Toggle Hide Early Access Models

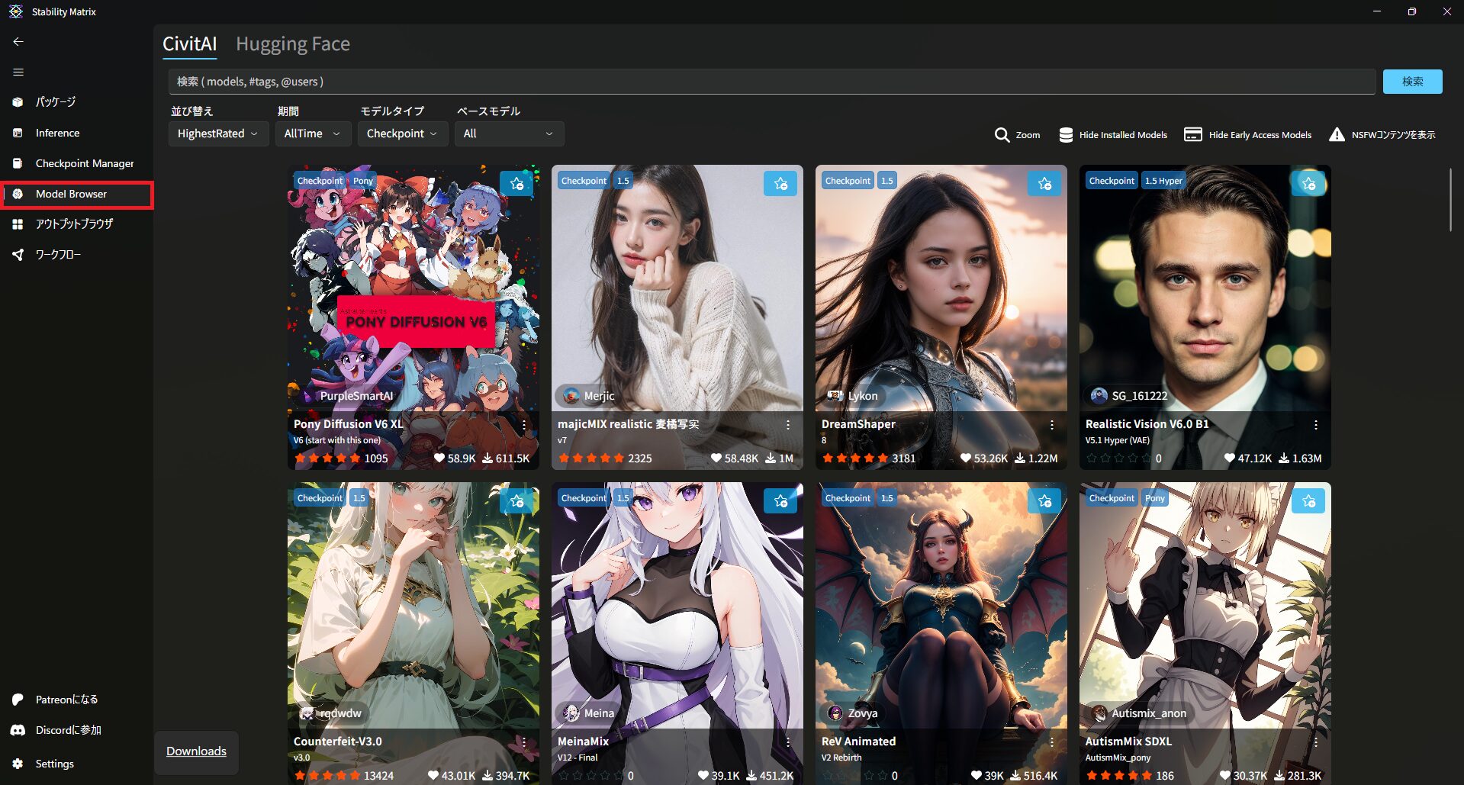coord(1247,135)
